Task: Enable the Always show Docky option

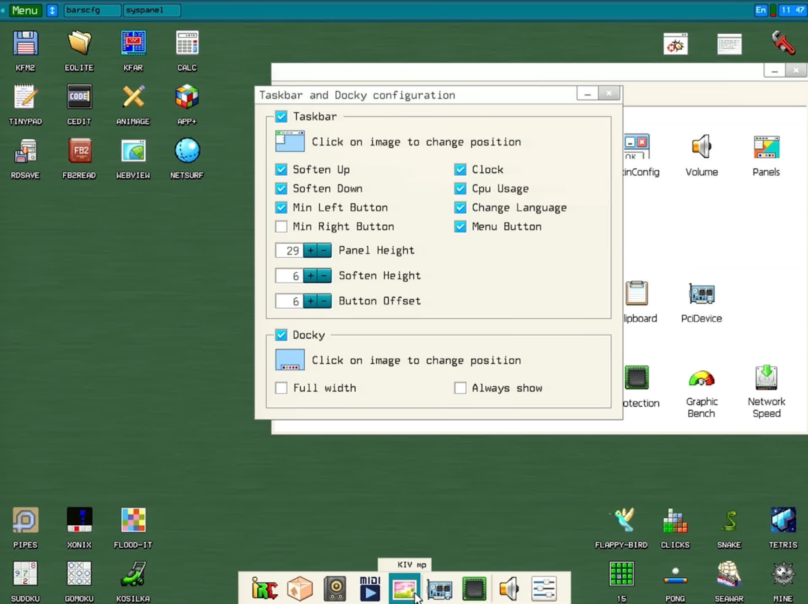Action: tap(460, 388)
